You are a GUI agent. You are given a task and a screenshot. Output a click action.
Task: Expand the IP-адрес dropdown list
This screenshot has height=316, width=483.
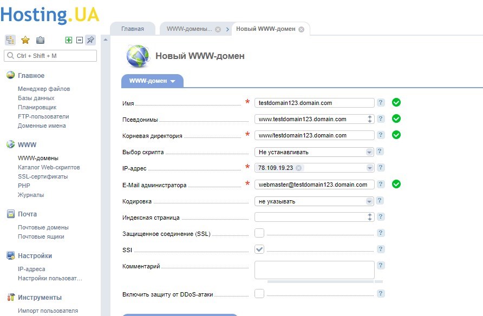pos(369,168)
